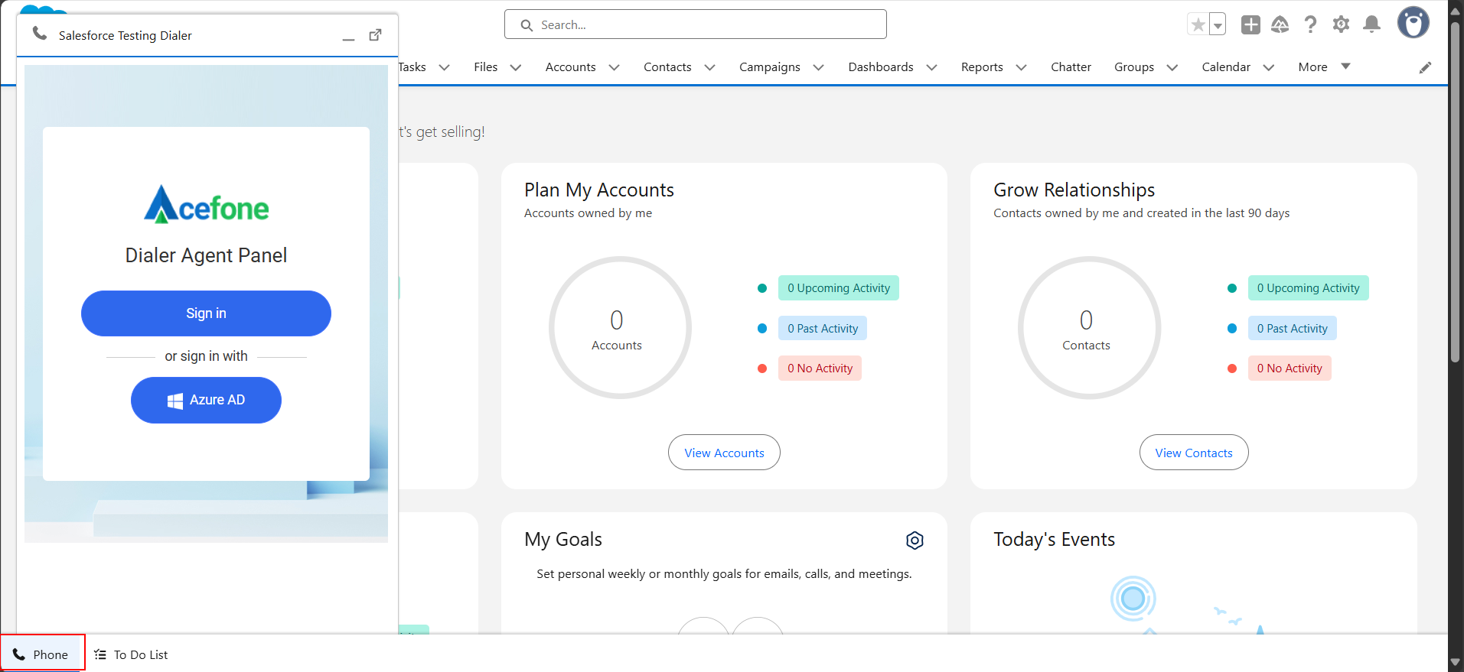The height and width of the screenshot is (672, 1464).
Task: Click the Contacts count donut chart
Action: (1089, 327)
